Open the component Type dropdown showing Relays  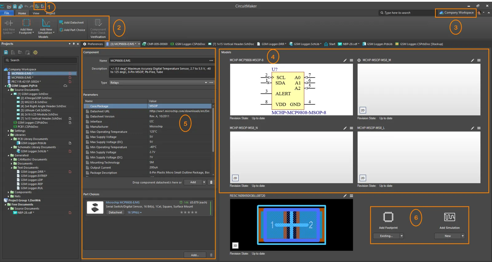coord(206,83)
